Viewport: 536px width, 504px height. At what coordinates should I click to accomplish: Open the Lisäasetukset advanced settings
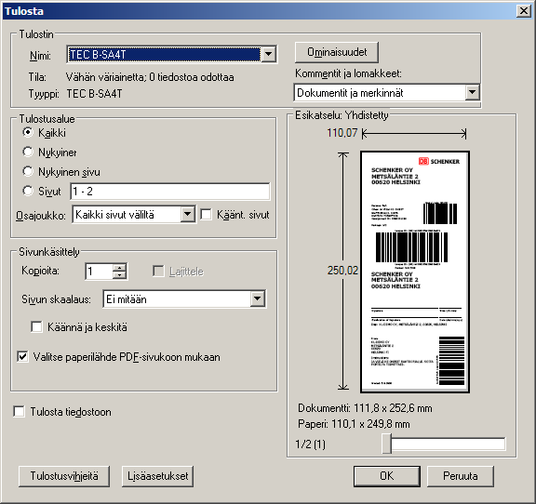(x=157, y=476)
